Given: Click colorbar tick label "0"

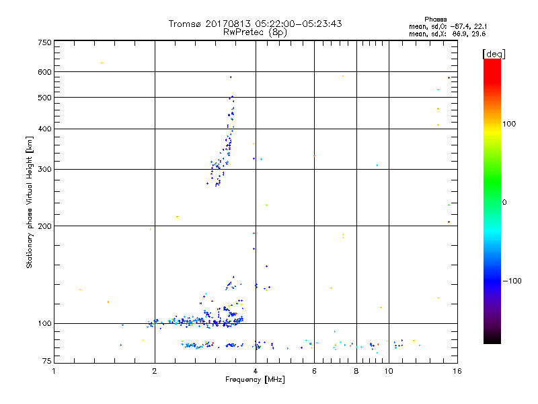Looking at the screenshot, I should (x=504, y=203).
